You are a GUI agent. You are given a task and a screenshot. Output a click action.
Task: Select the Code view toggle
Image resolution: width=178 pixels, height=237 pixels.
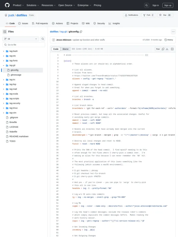[x=56, y=49]
